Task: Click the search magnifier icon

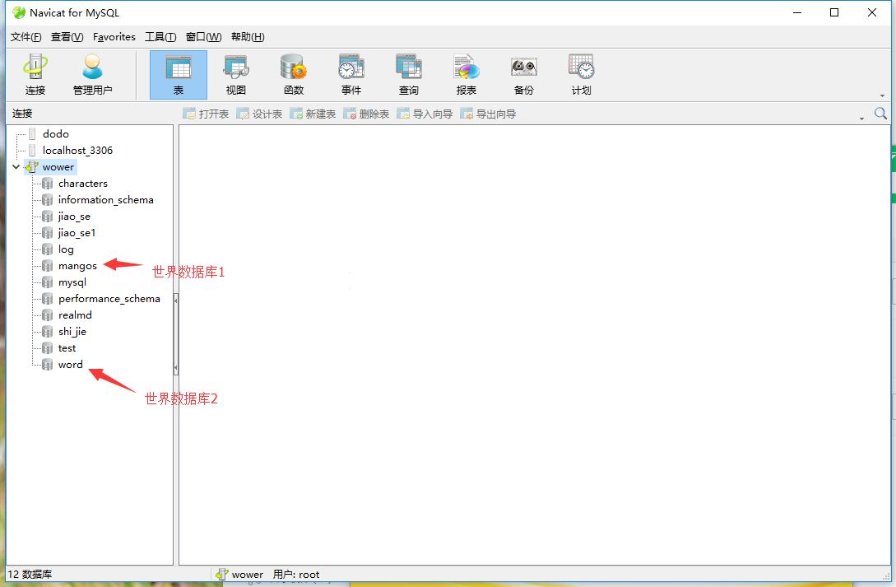Action: pos(880,113)
